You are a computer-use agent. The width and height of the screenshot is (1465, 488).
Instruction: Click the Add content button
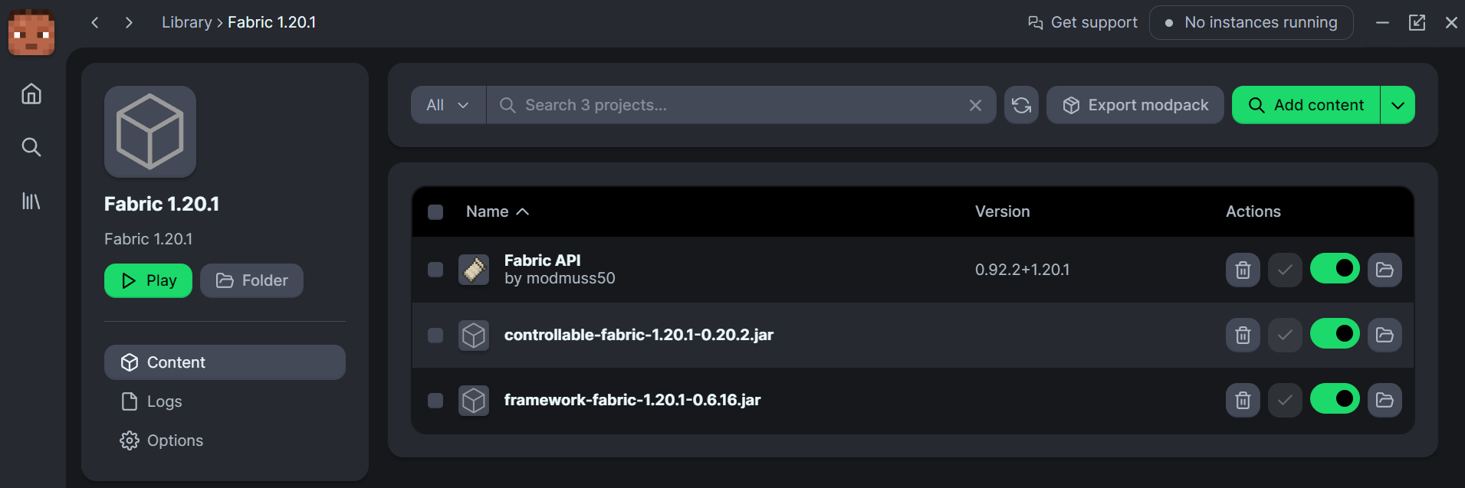[x=1306, y=105]
